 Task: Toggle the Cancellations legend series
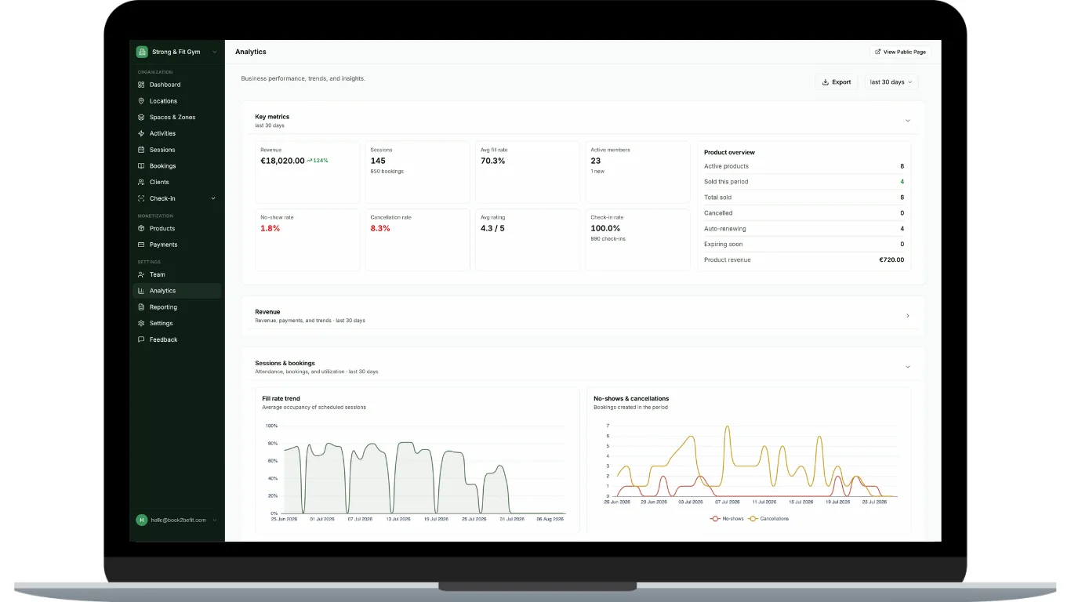click(769, 519)
